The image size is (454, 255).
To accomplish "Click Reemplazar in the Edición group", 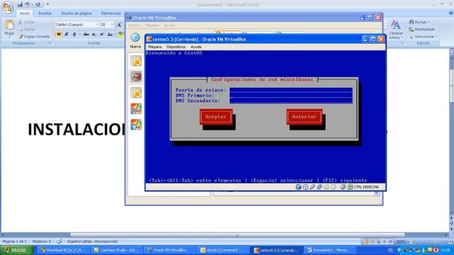I will (x=422, y=29).
